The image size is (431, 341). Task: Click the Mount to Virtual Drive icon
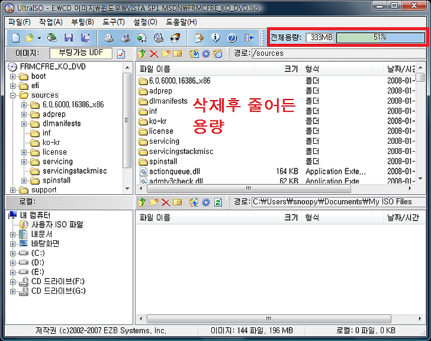(x=159, y=38)
